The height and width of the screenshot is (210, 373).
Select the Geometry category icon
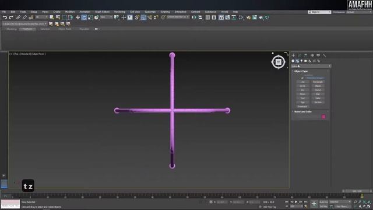click(293, 61)
